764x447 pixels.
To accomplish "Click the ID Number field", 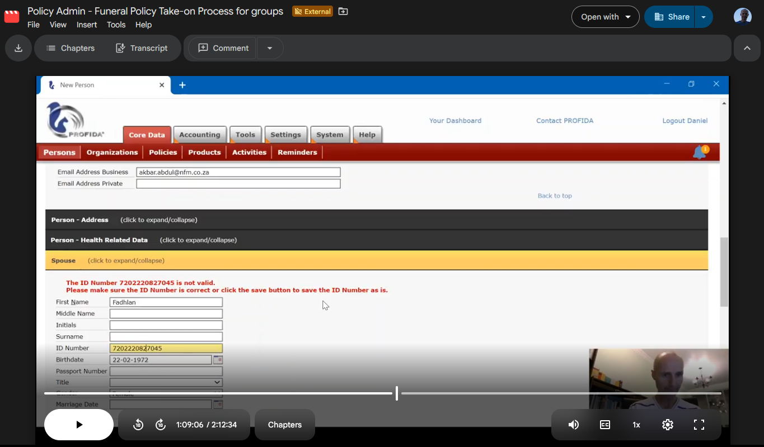I will pyautogui.click(x=166, y=349).
